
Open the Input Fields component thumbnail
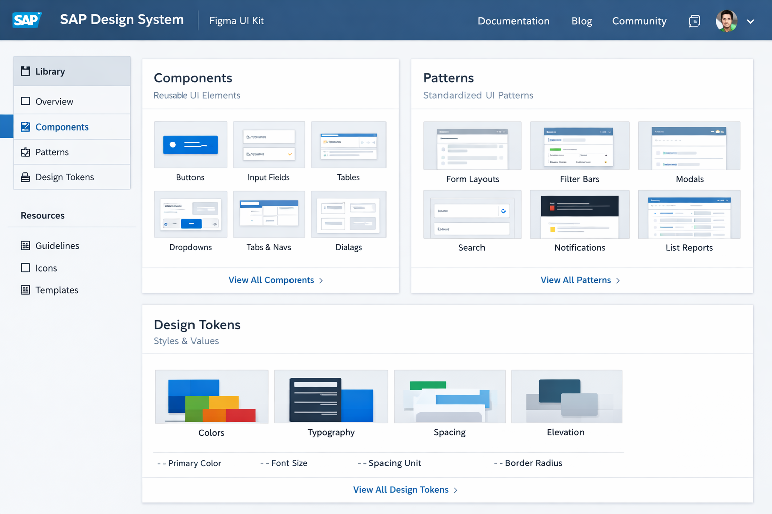pos(269,145)
